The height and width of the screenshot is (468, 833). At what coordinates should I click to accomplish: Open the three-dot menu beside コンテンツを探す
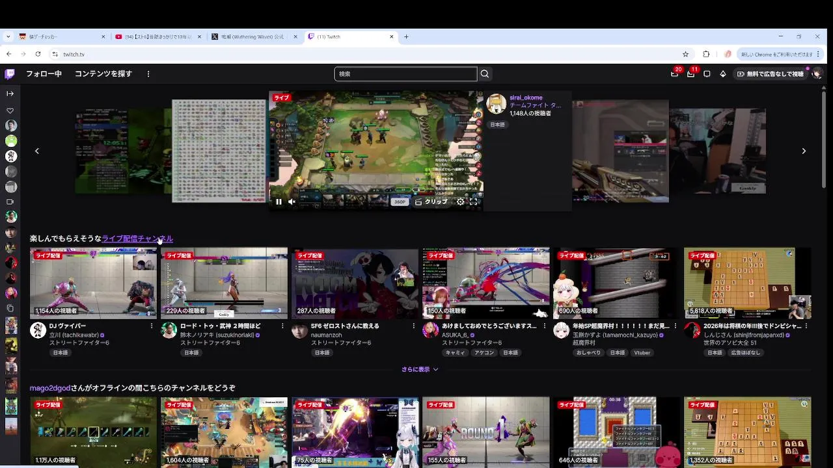[x=148, y=74]
